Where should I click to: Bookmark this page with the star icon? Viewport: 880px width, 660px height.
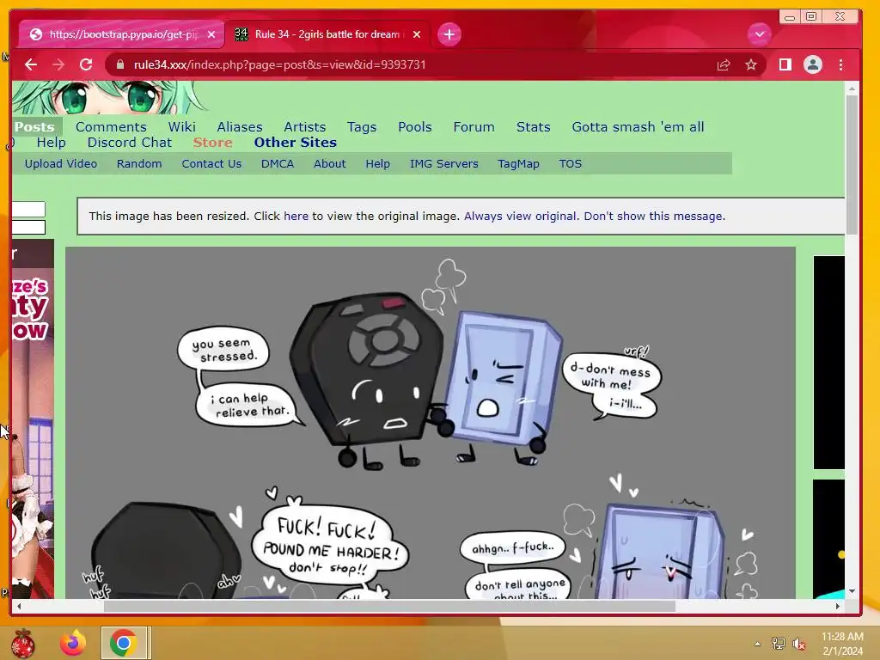coord(751,65)
